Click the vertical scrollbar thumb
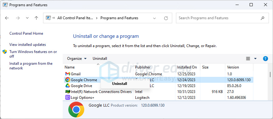 click(x=270, y=75)
